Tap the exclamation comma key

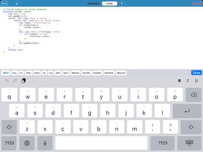pos(153,127)
